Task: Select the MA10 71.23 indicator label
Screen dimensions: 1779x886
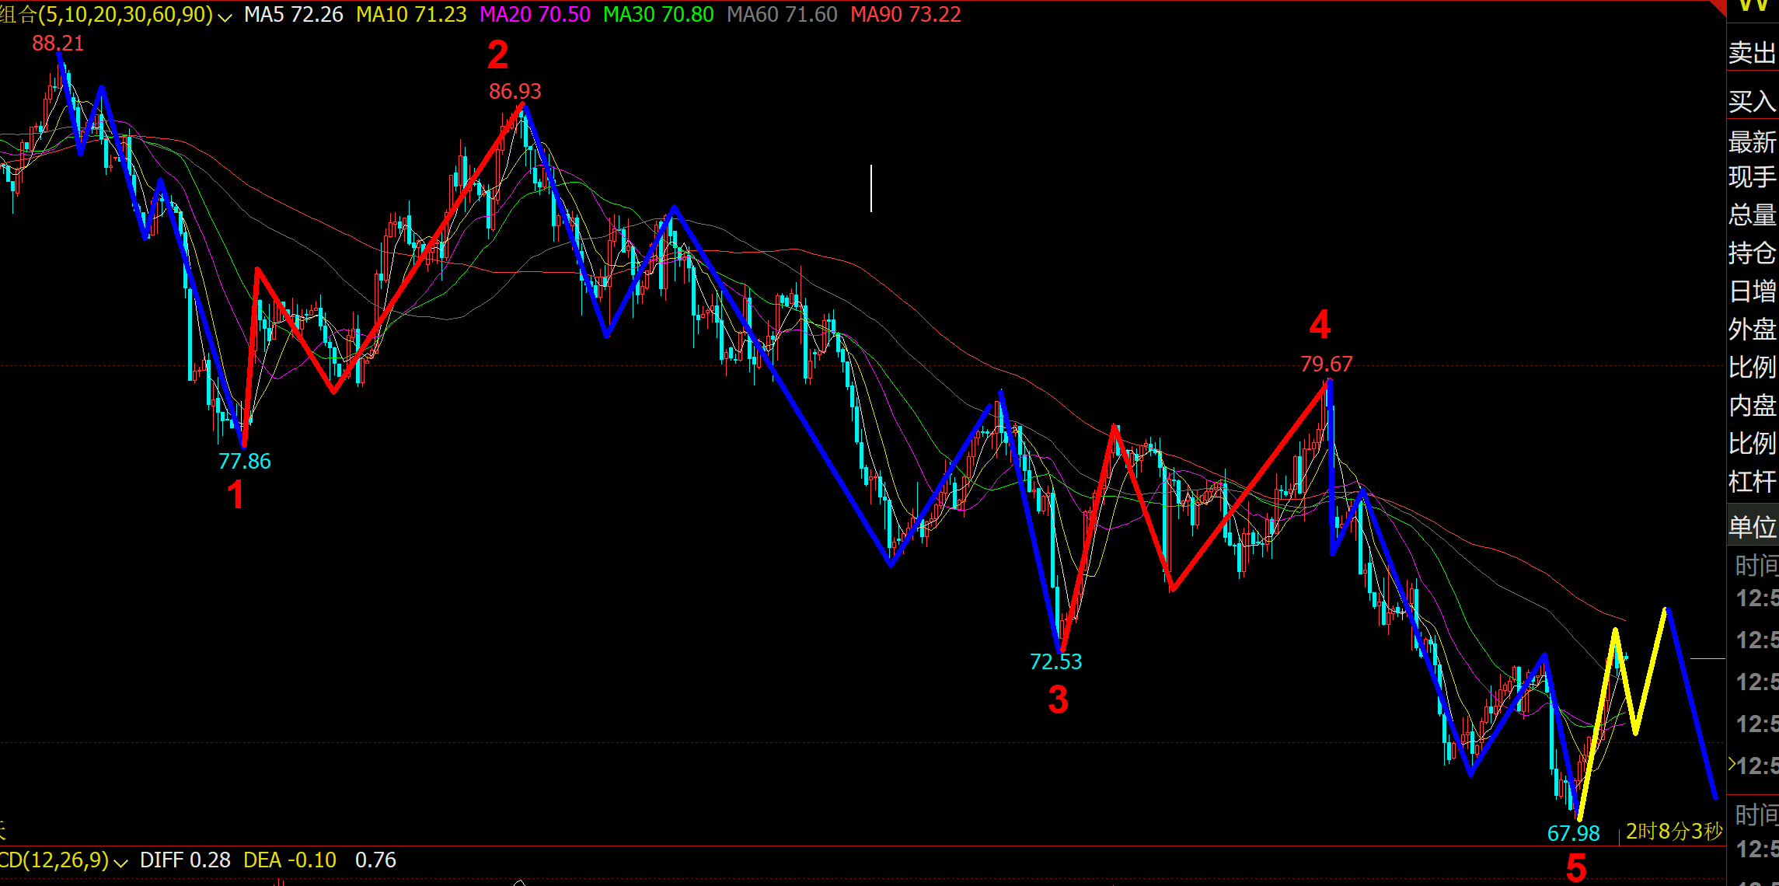Action: (x=411, y=15)
